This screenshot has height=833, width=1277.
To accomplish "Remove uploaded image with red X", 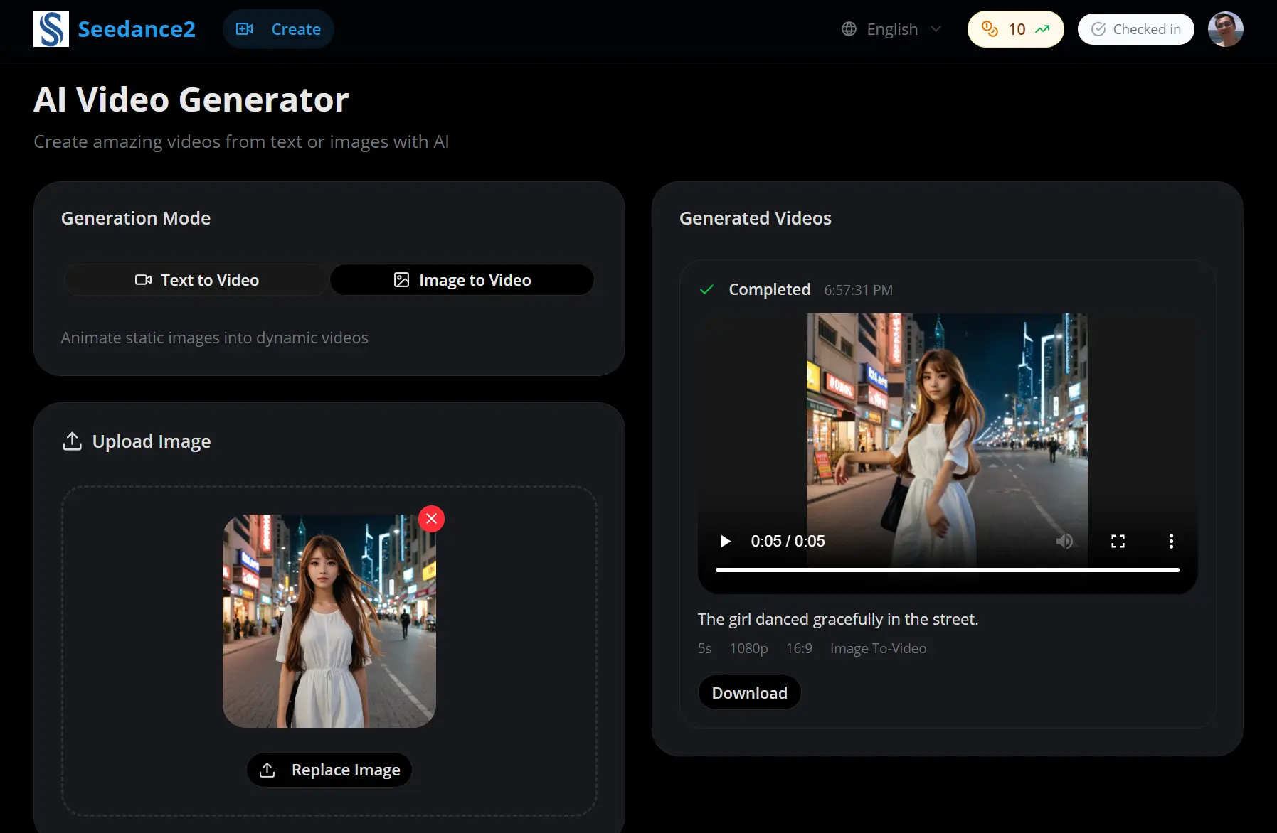I will pos(431,518).
